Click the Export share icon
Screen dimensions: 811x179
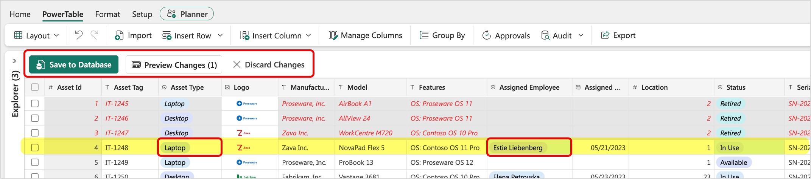click(x=605, y=35)
